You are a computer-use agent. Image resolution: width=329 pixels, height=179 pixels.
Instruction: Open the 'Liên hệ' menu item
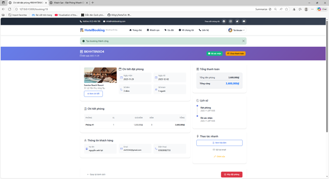coord(204,30)
